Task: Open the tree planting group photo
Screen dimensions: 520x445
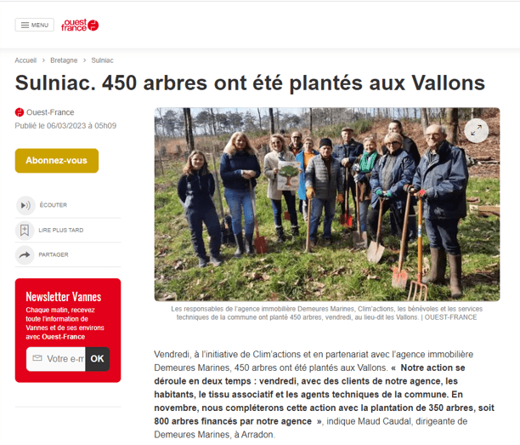Action: pyautogui.click(x=327, y=204)
